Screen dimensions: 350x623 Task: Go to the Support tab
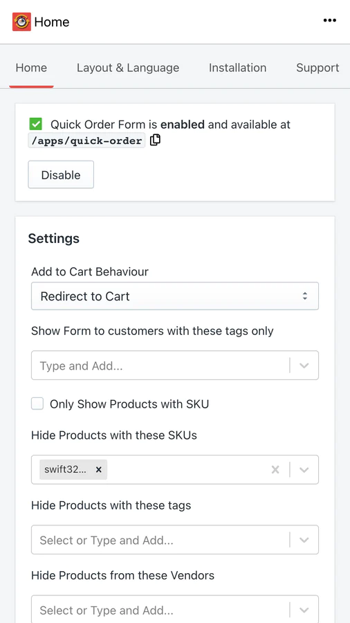click(x=317, y=68)
